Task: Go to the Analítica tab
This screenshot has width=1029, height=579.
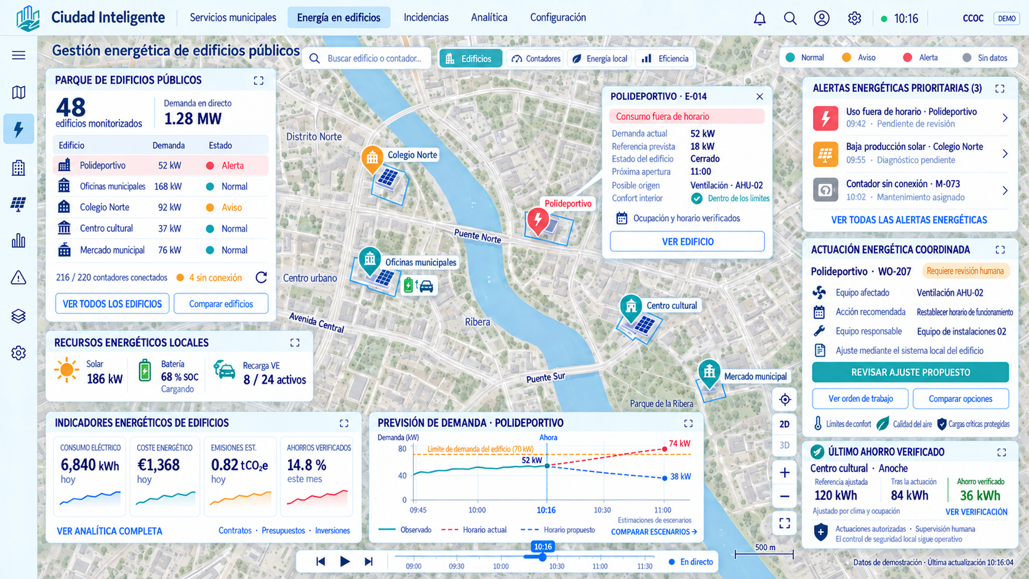Action: tap(489, 18)
